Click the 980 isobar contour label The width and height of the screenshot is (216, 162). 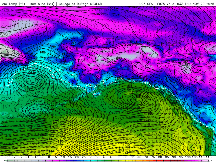(x=29, y=128)
